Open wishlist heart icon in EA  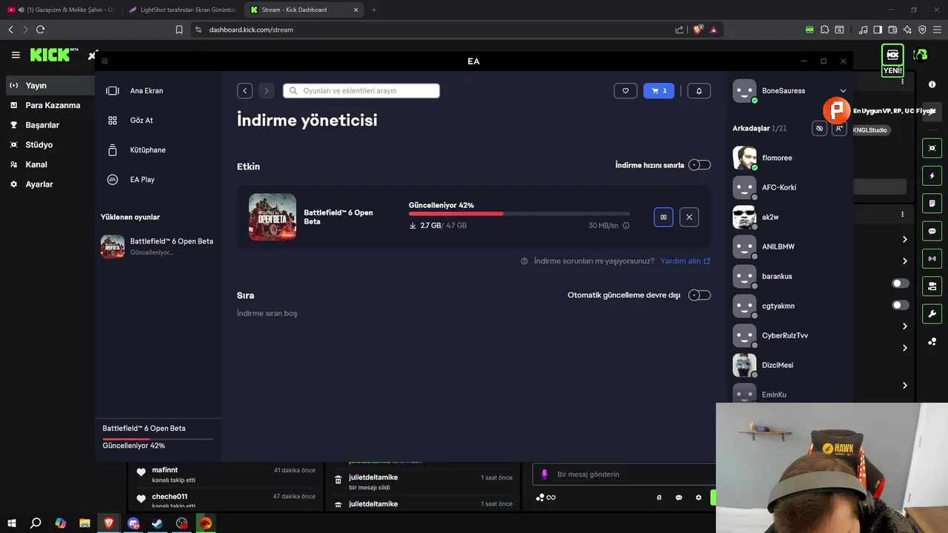pyautogui.click(x=625, y=90)
